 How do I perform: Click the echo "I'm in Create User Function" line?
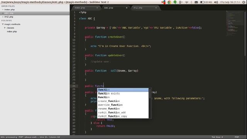(121, 46)
